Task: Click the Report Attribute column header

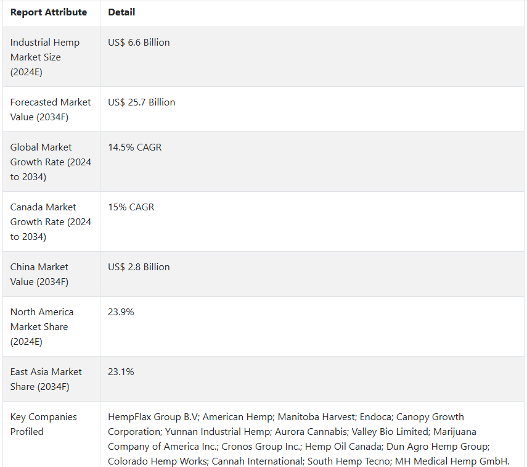Action: click(49, 12)
